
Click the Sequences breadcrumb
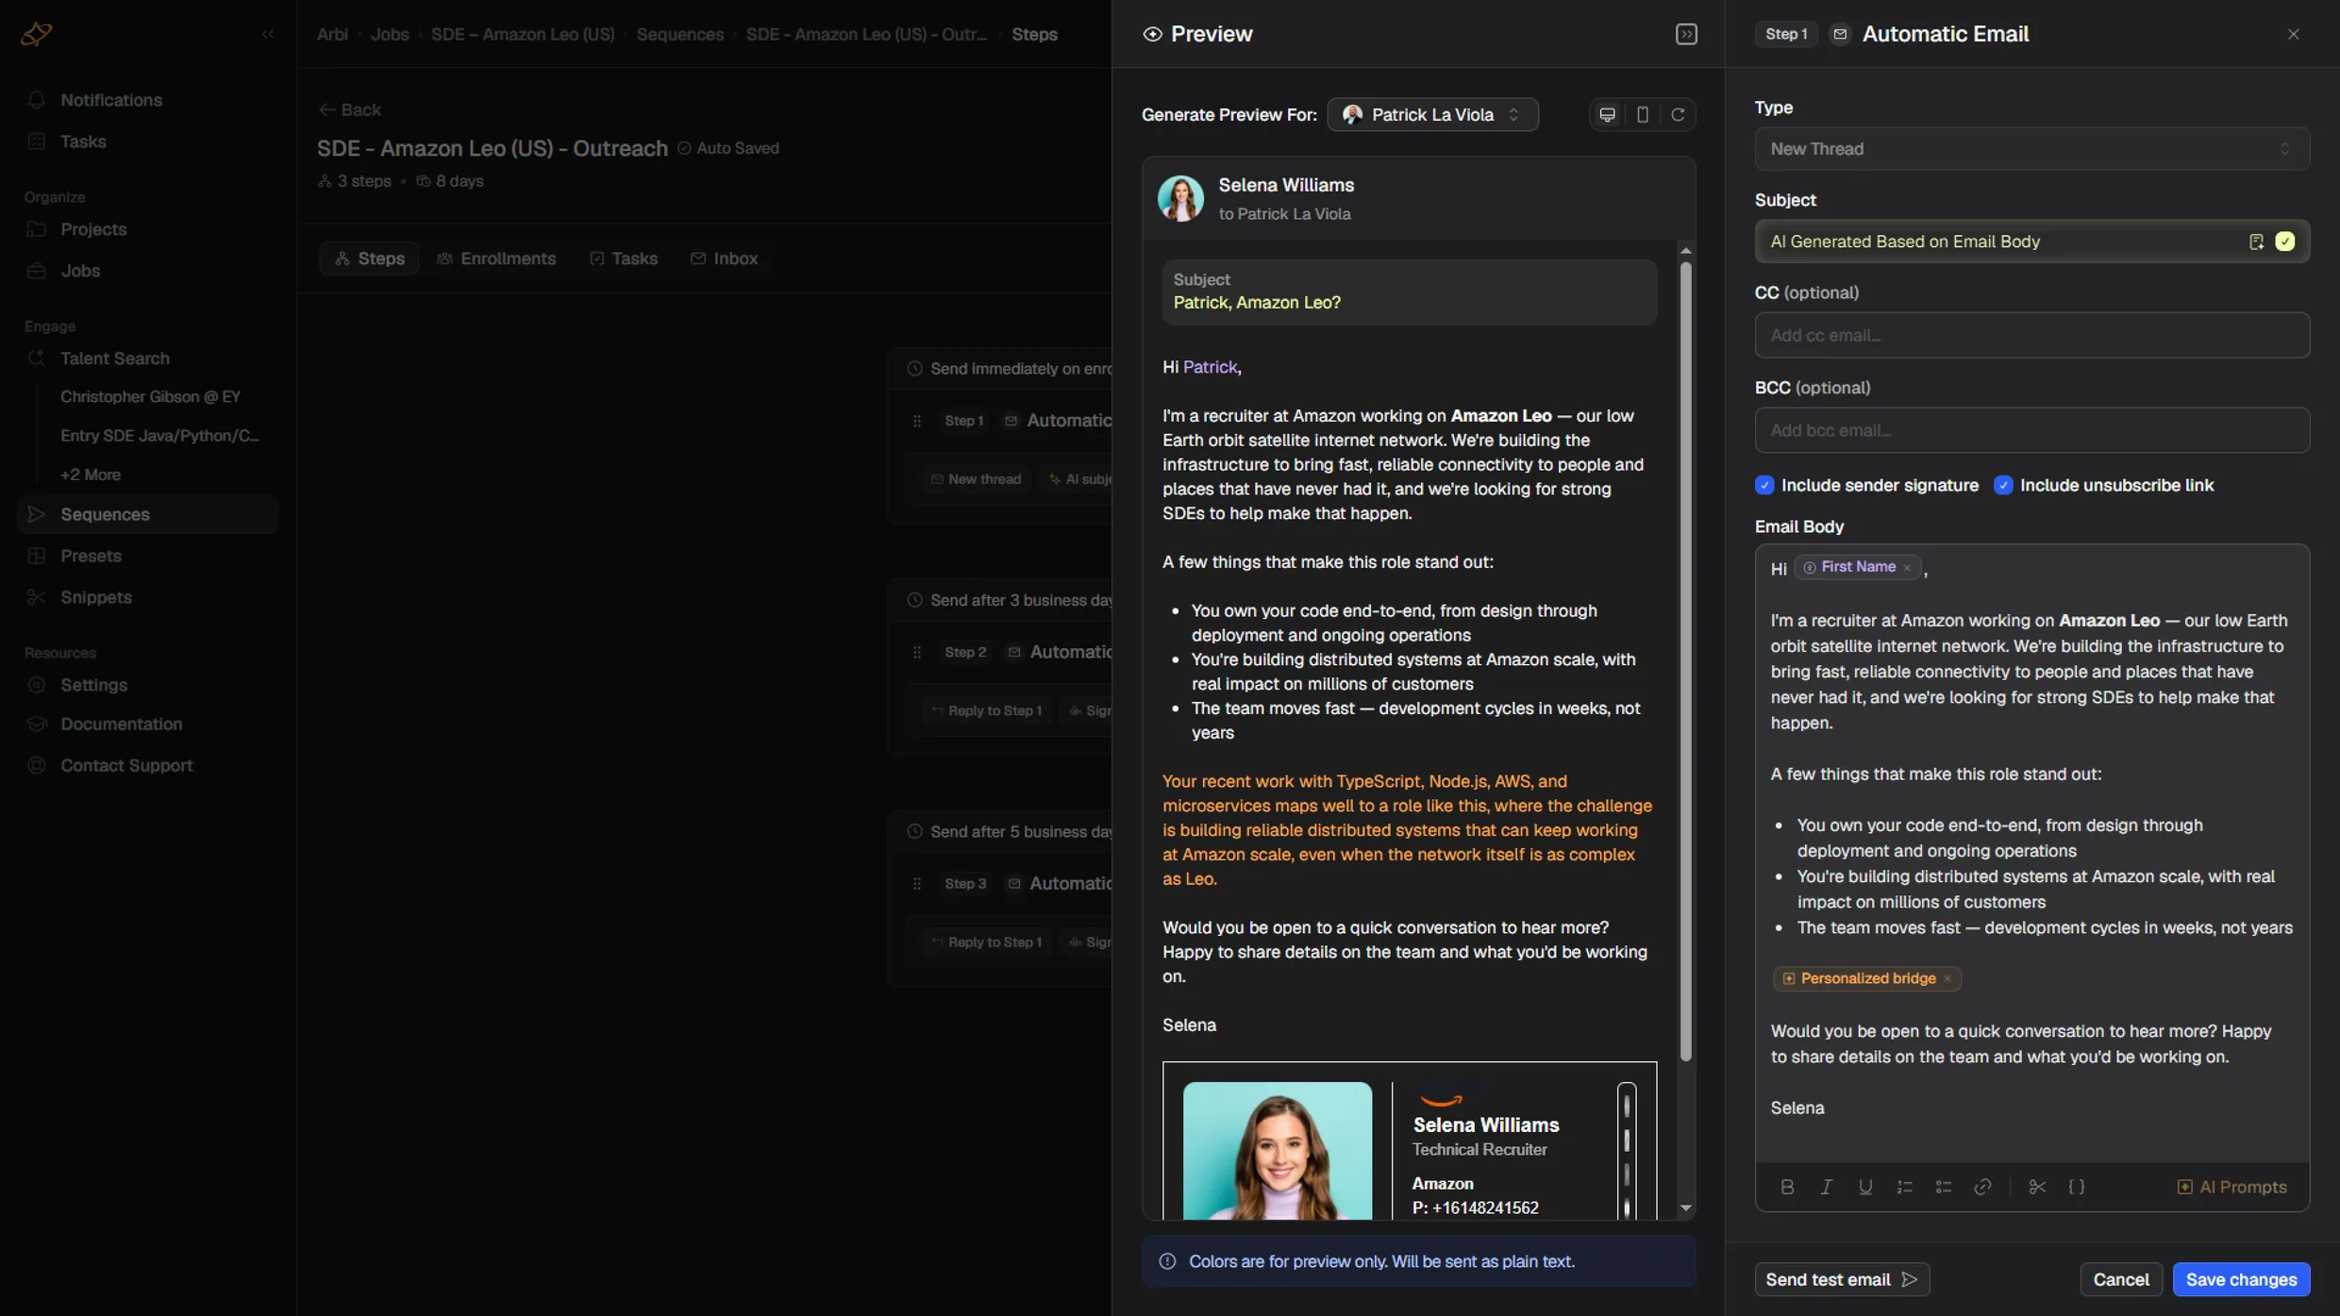click(x=679, y=34)
